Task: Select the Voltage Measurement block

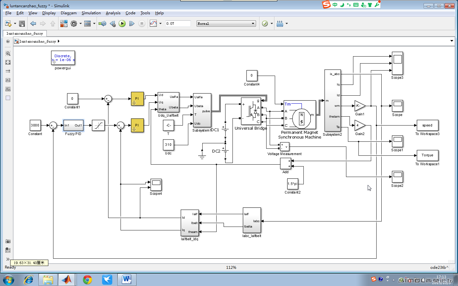Action: tap(285, 147)
